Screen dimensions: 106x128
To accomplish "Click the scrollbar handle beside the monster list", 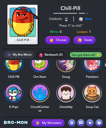I will tap(105, 65).
